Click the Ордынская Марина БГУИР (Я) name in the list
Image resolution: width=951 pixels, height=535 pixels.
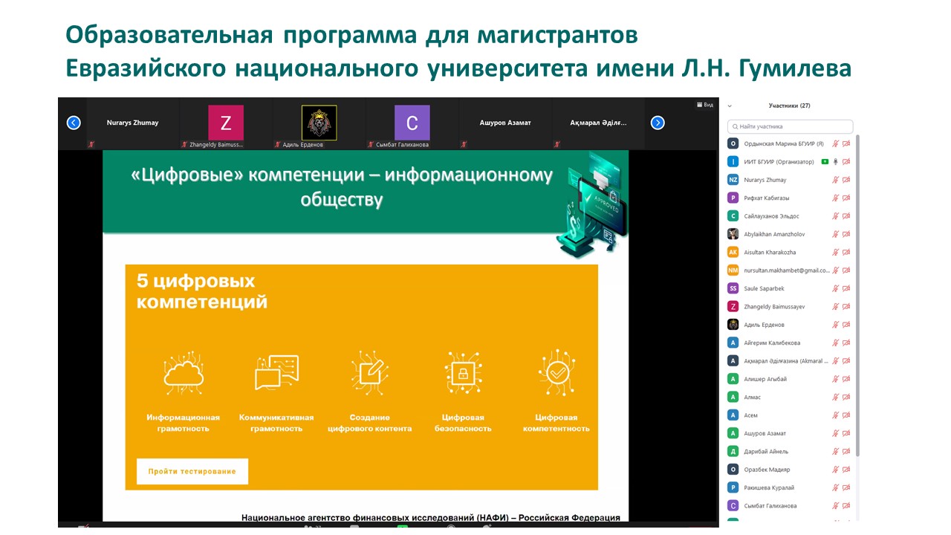(x=784, y=143)
